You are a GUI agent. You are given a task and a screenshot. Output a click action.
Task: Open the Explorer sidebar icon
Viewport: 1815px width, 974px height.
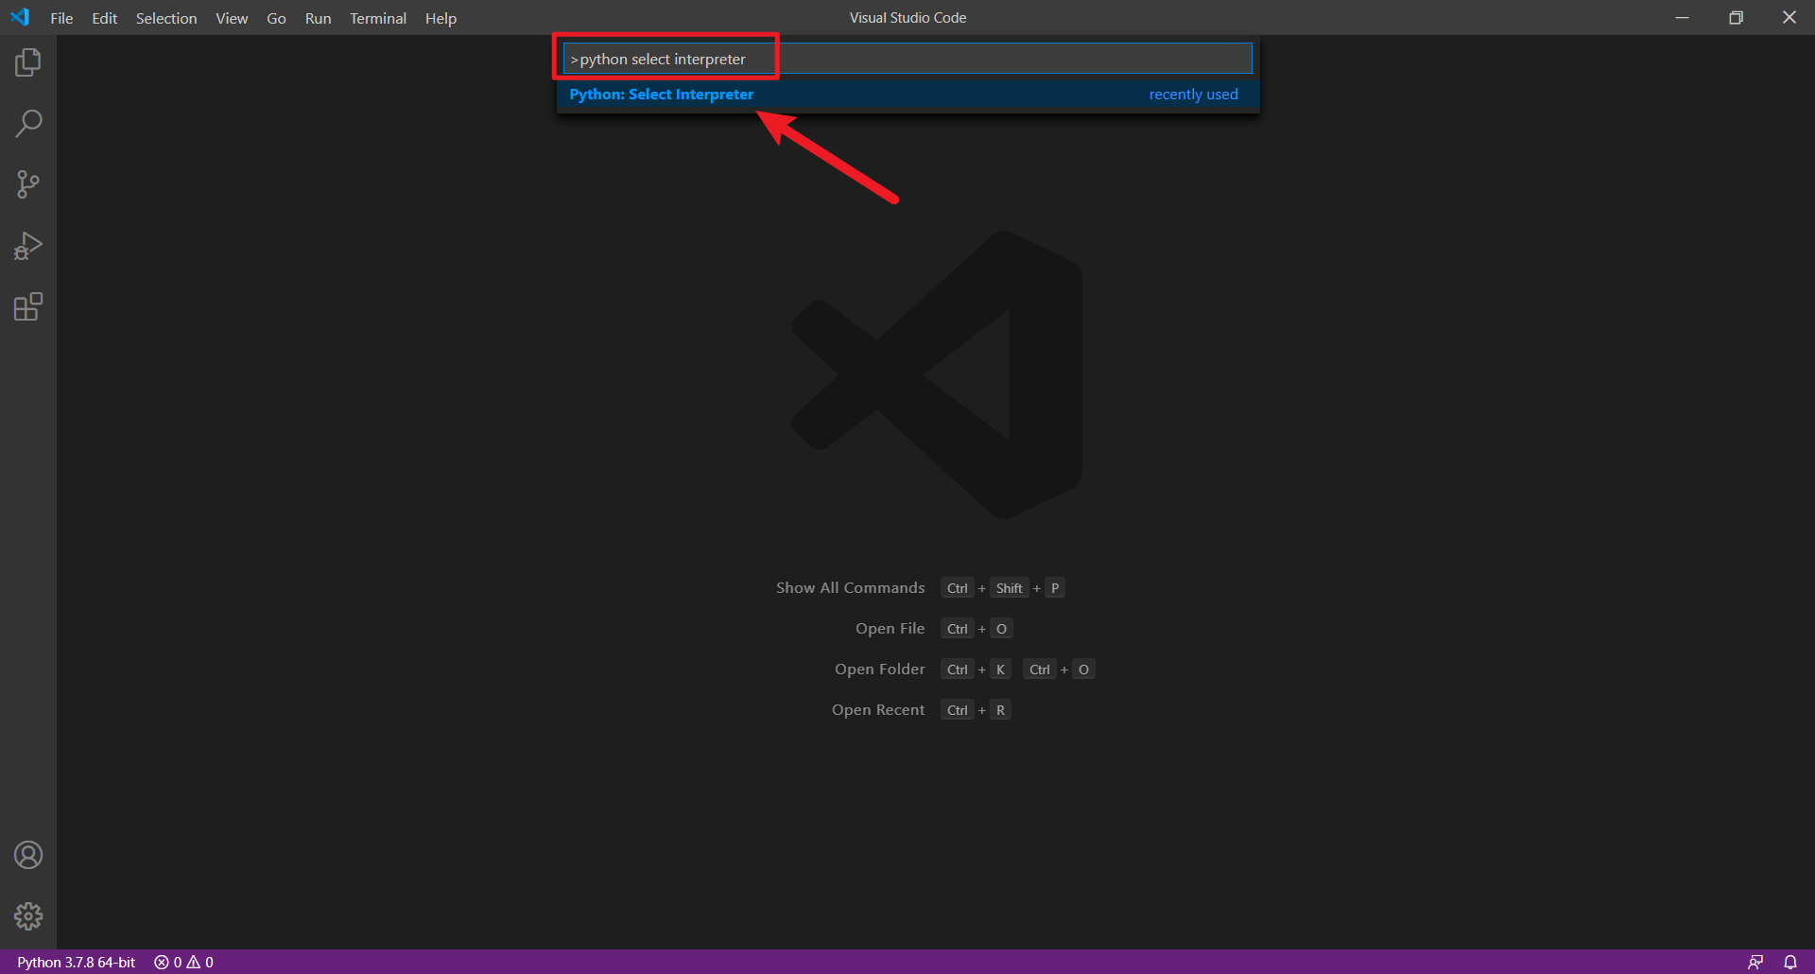(28, 61)
